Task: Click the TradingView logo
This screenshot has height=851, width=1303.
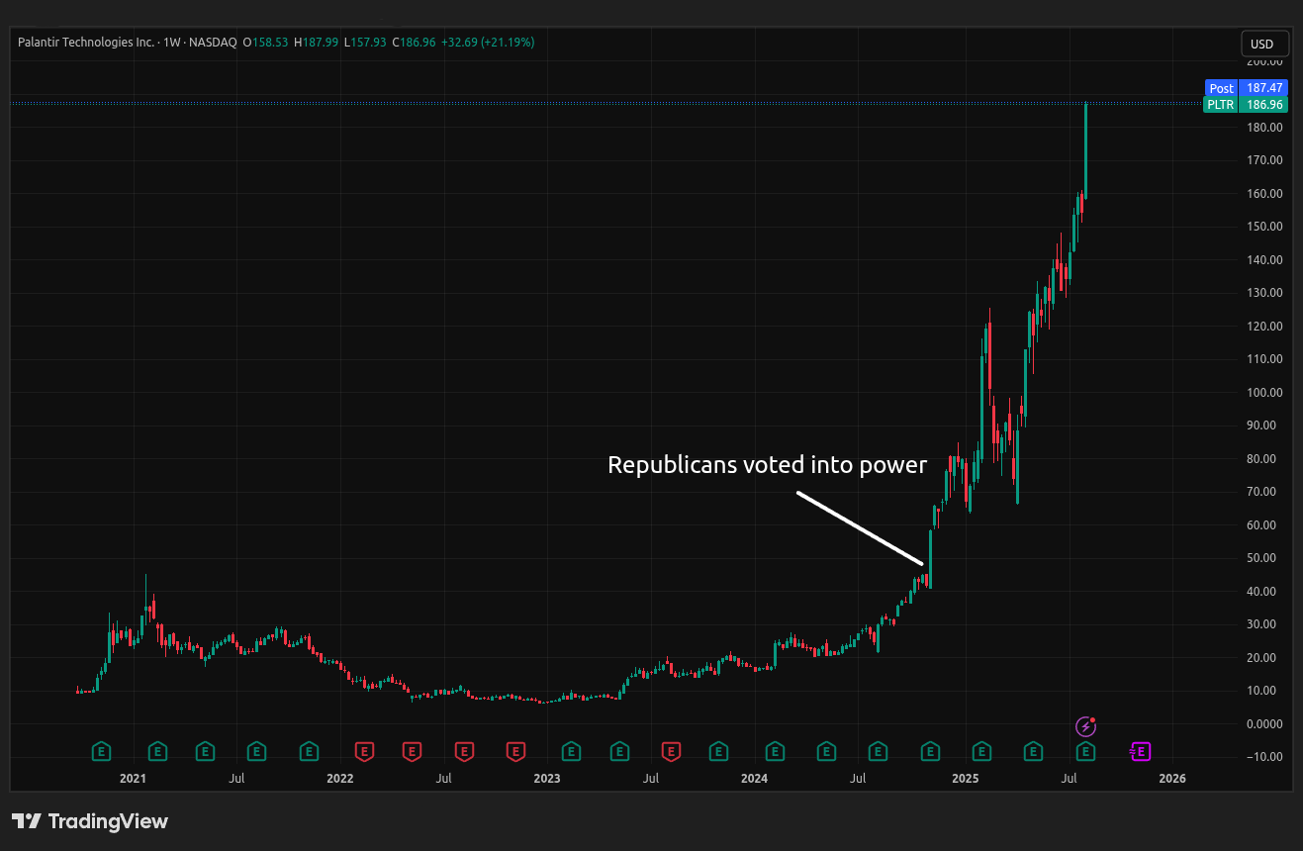Action: [x=90, y=821]
